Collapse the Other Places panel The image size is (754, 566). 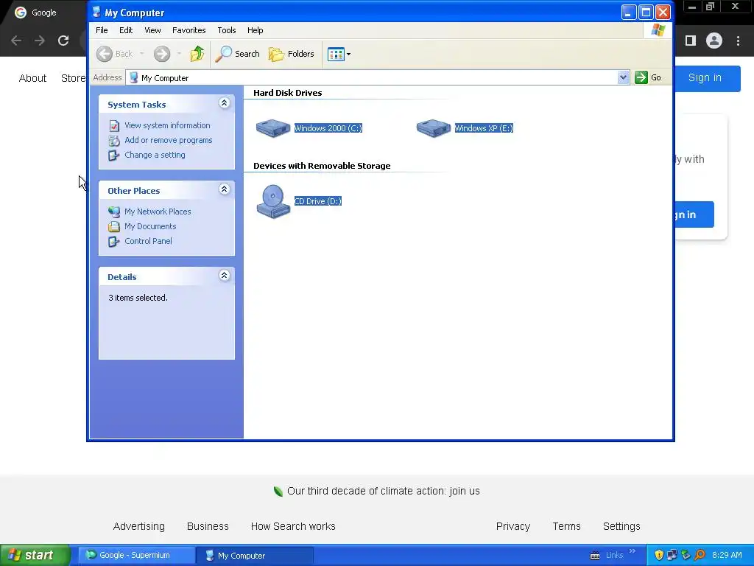(x=224, y=189)
